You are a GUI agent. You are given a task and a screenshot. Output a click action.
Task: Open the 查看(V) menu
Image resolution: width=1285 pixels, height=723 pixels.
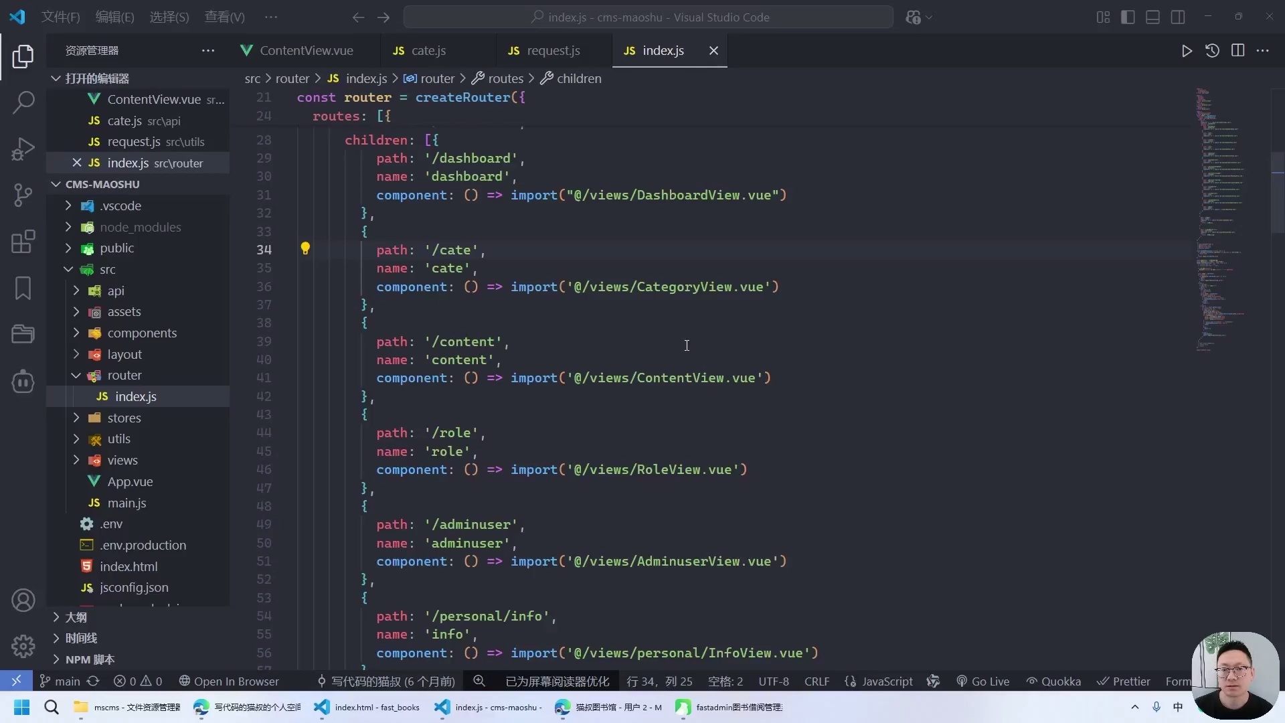coord(224,17)
